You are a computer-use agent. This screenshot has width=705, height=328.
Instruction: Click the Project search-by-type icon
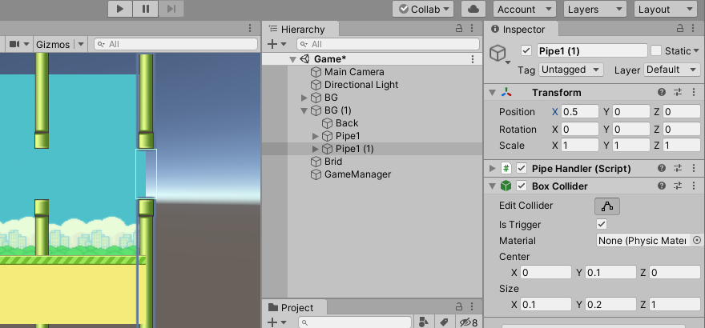pos(423,322)
